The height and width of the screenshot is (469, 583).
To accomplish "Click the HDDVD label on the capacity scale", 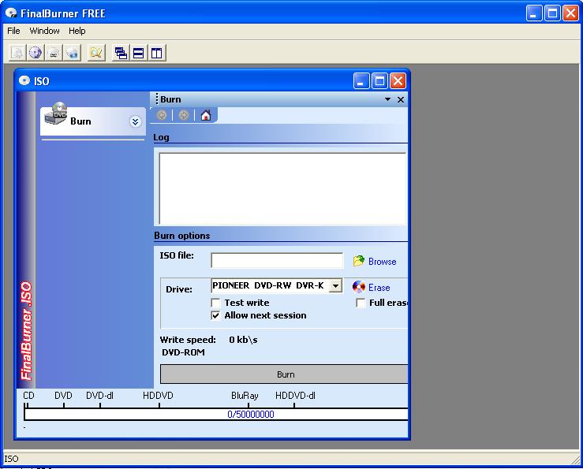I will point(158,396).
